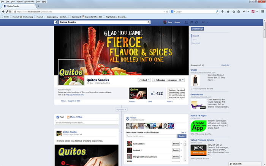The width and height of the screenshot is (266, 166).
Task: Open the page gear options dropdown
Action: [181, 80]
